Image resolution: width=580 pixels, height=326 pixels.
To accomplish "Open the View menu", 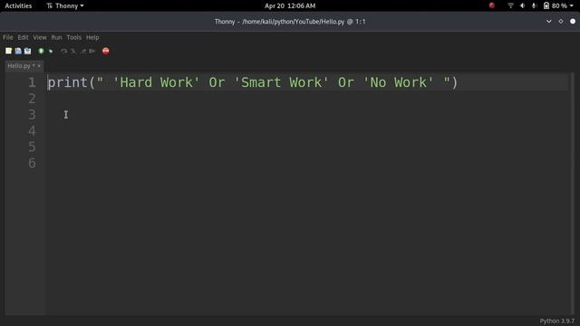I will (40, 37).
